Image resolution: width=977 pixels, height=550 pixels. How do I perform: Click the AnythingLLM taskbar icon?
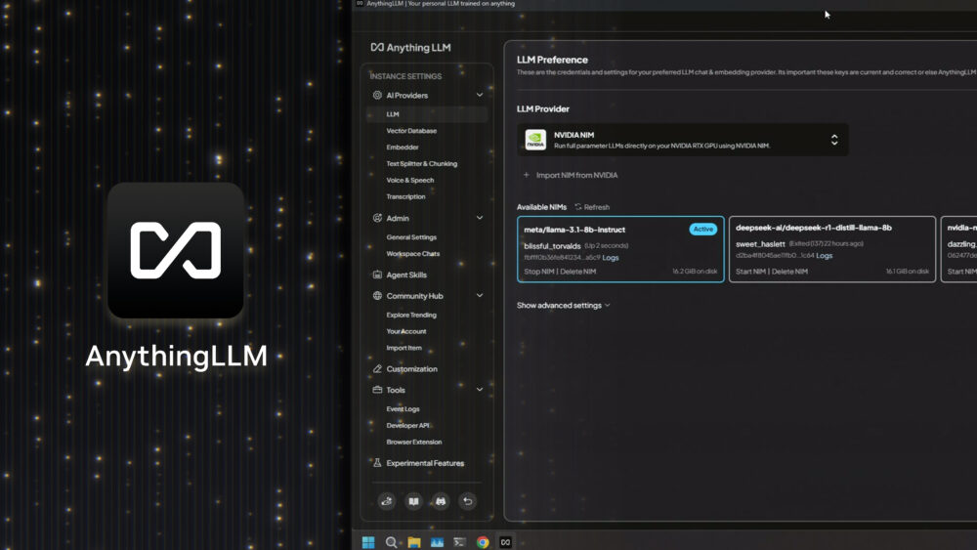click(505, 542)
